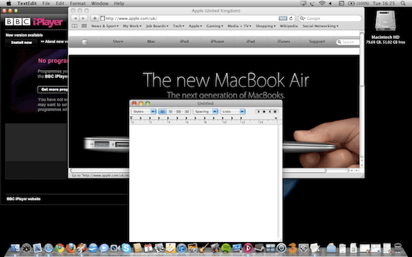Image resolution: width=412 pixels, height=257 pixels.
Task: Go back in the Safari window
Action: [75, 18]
